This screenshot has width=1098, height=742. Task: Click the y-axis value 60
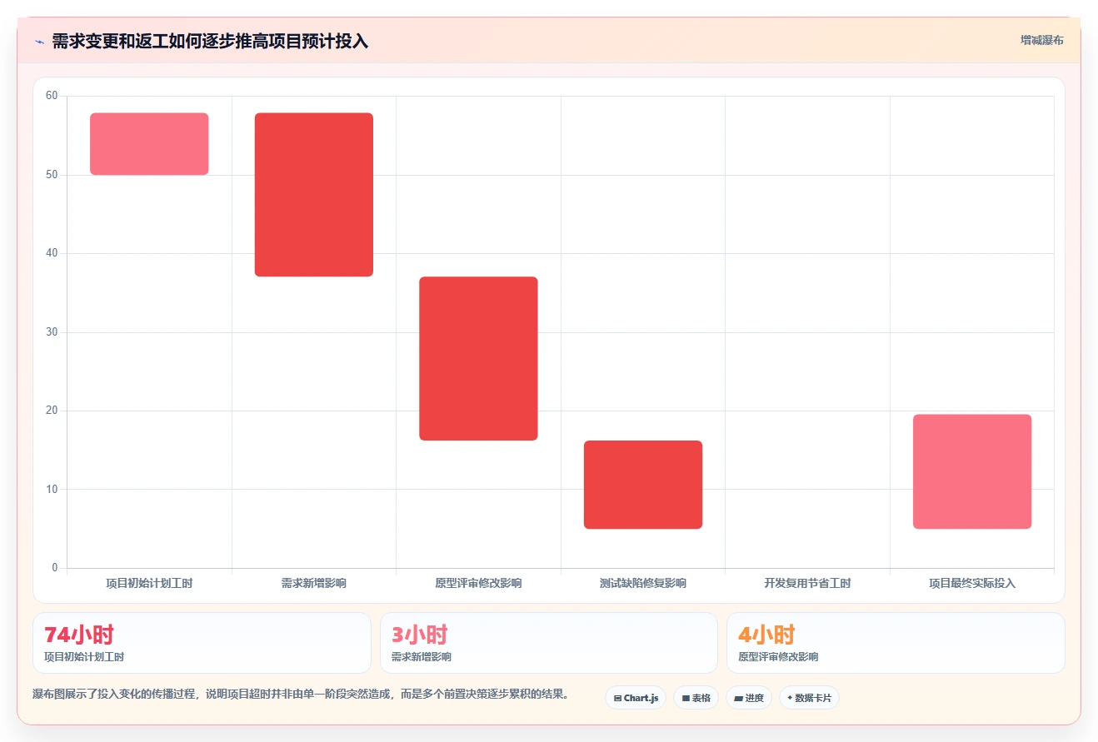coord(52,96)
